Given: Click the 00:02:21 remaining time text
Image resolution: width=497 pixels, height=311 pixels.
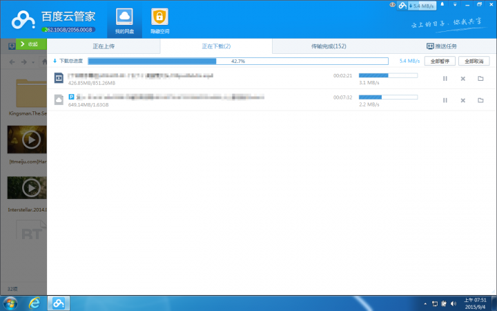Looking at the screenshot, I should pos(342,75).
